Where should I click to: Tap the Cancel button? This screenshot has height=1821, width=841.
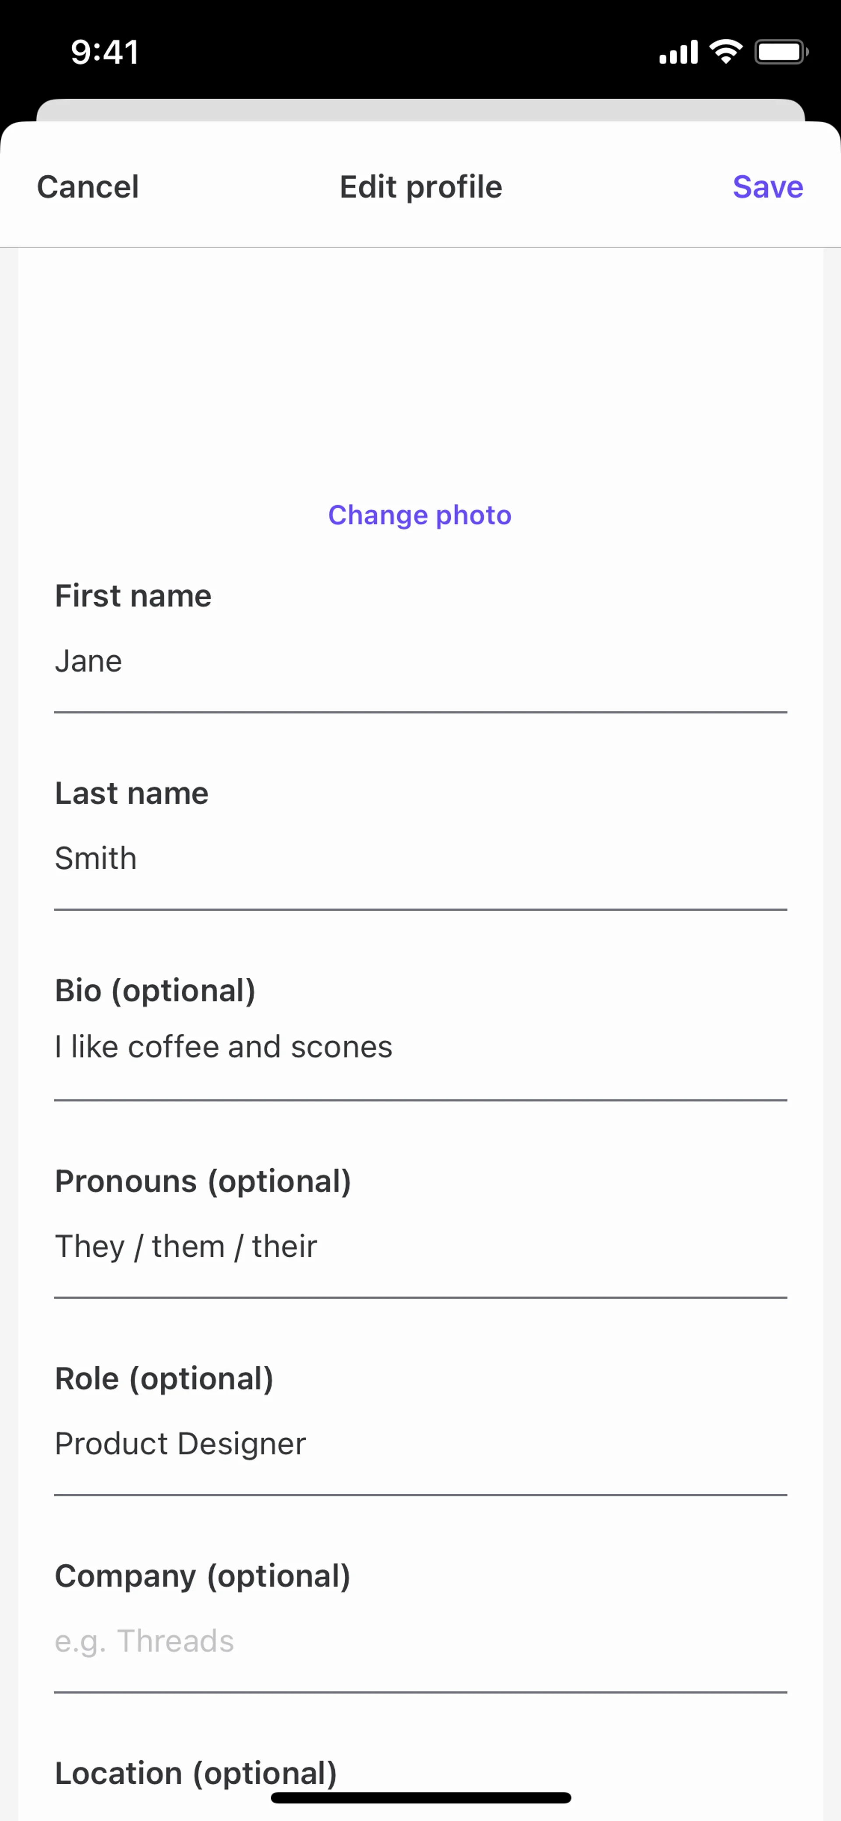click(88, 187)
